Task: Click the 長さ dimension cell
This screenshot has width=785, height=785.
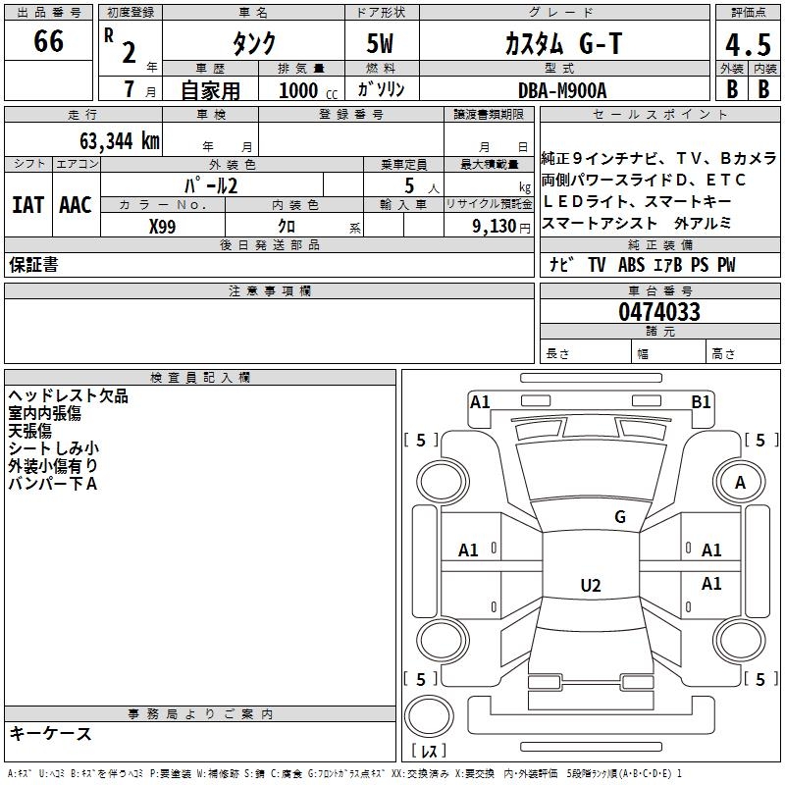Action: click(585, 351)
